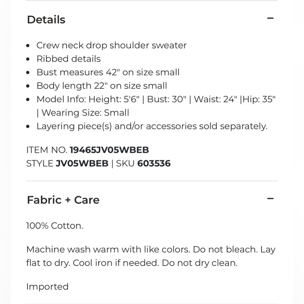Click the 'Imported' text
The height and width of the screenshot is (304, 304).
coord(47,287)
